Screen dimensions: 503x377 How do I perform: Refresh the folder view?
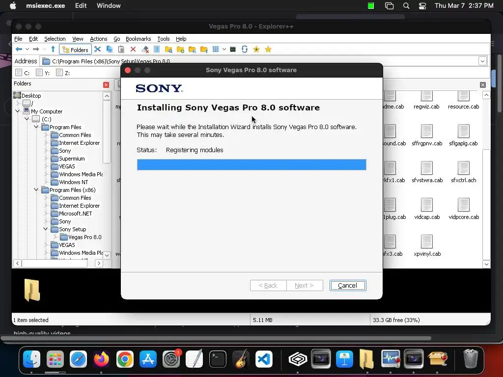tap(245, 50)
